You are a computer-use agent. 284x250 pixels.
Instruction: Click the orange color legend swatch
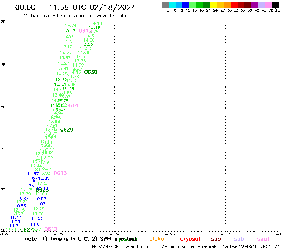pos(227,5)
